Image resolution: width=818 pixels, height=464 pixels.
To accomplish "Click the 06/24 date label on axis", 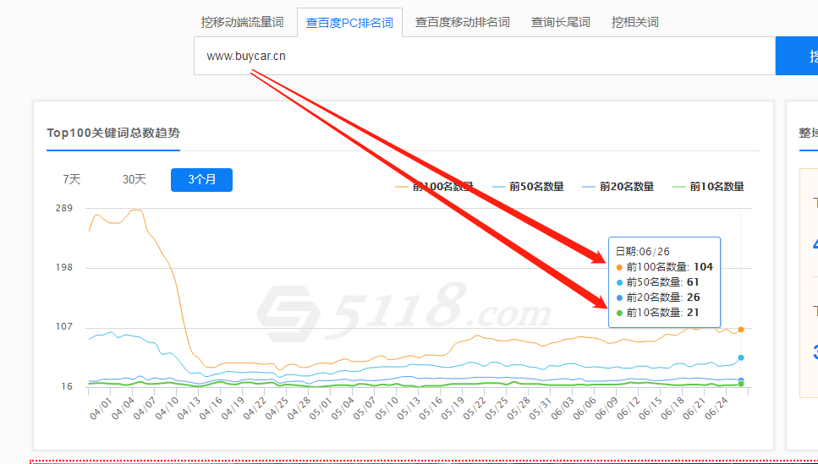I will 716,409.
